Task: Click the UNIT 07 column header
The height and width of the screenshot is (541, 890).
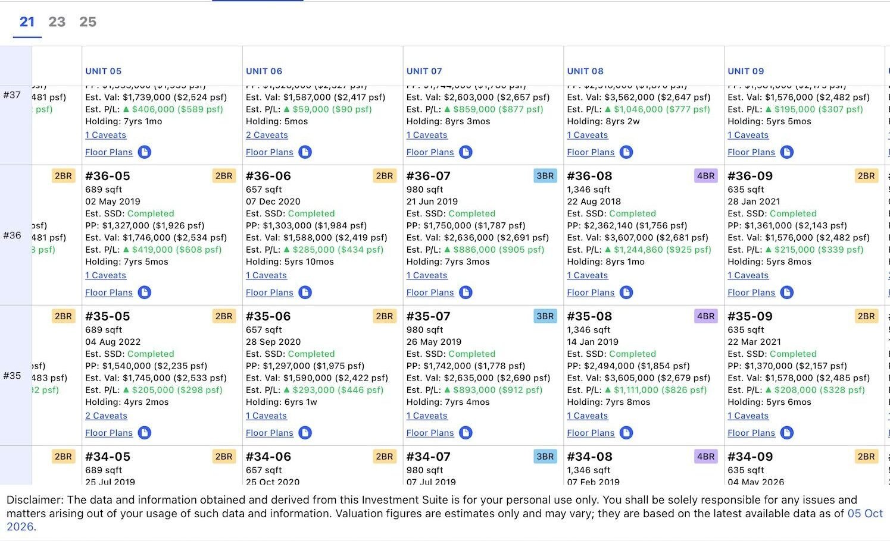Action: point(424,71)
